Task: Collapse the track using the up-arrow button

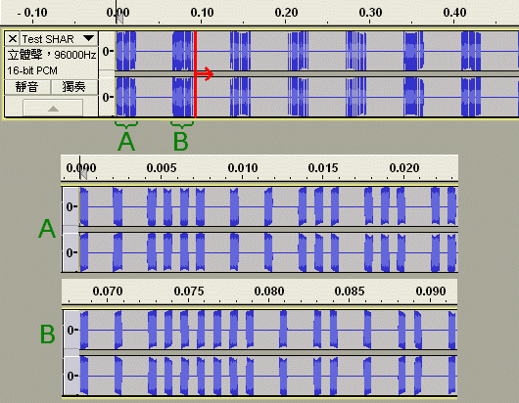Action: tap(53, 109)
